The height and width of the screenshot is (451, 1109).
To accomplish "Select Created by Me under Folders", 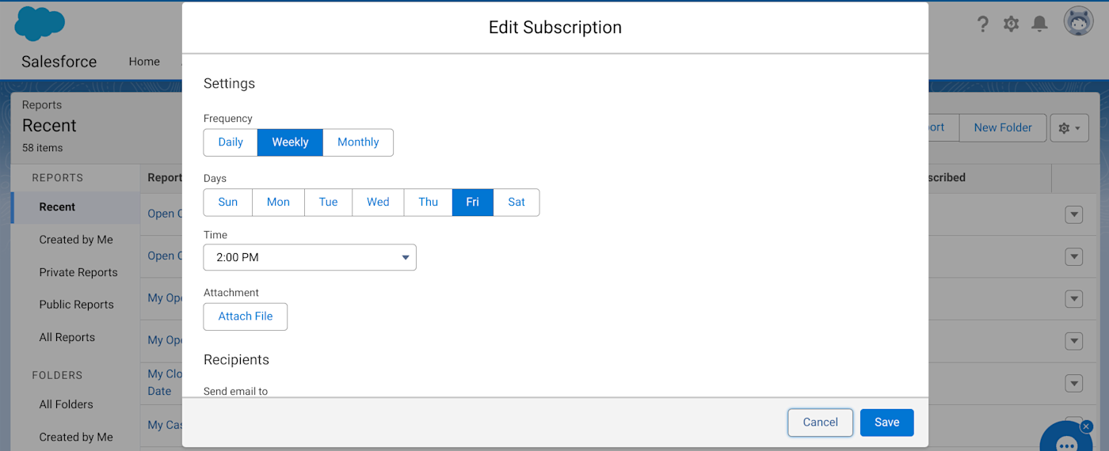I will 76,437.
